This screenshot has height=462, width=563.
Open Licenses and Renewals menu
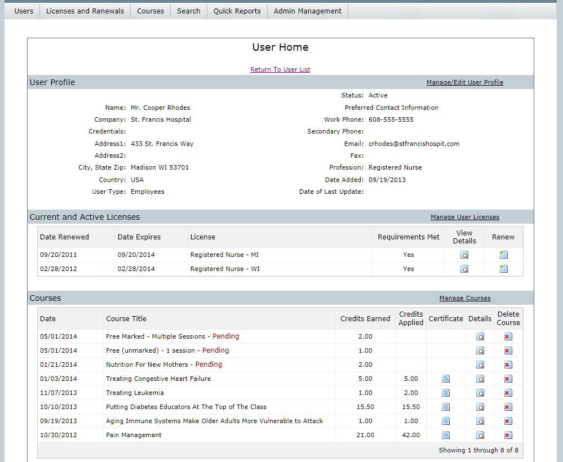coord(85,11)
